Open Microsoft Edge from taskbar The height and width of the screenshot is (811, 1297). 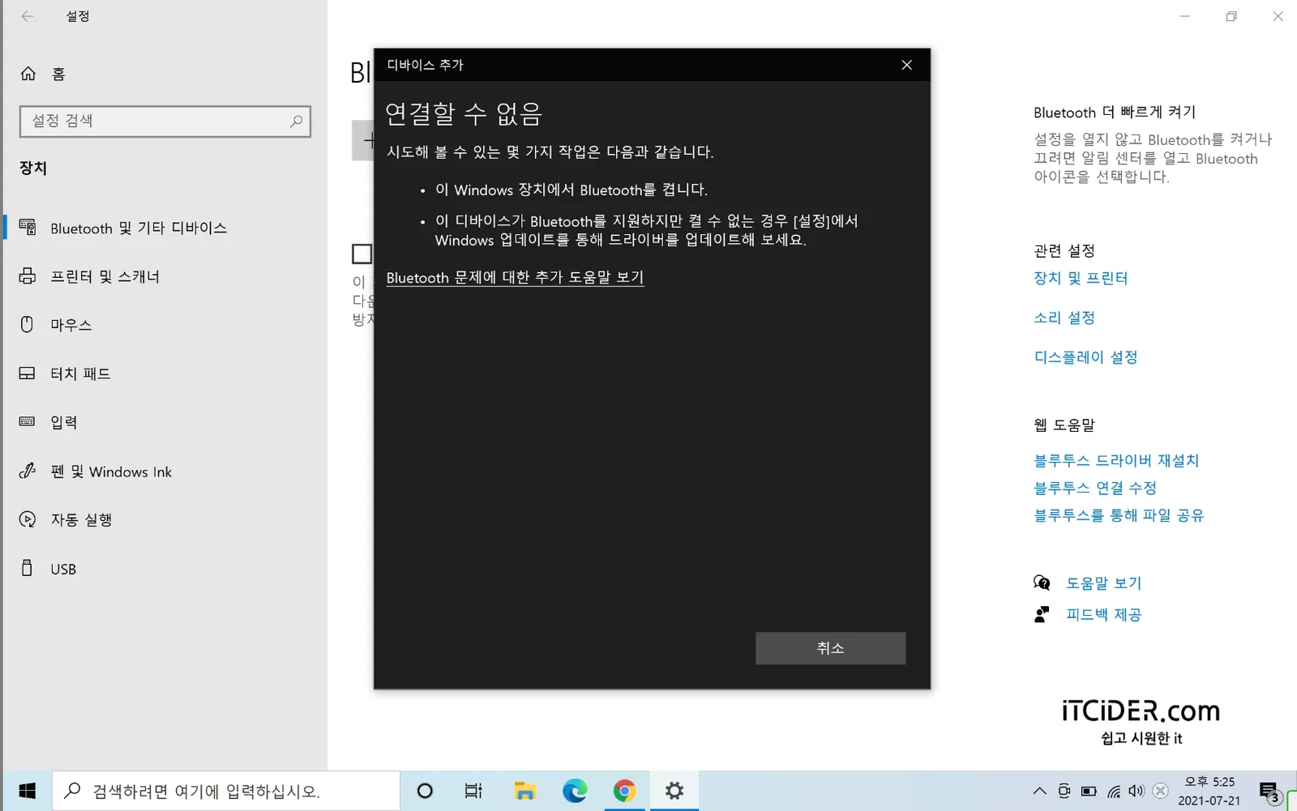click(x=575, y=791)
